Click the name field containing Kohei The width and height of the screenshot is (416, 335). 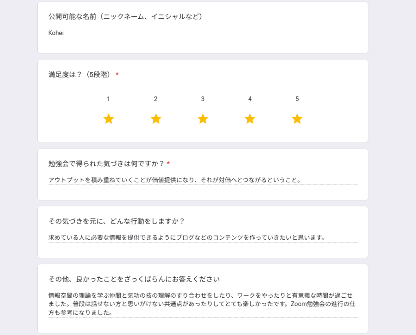(x=126, y=33)
